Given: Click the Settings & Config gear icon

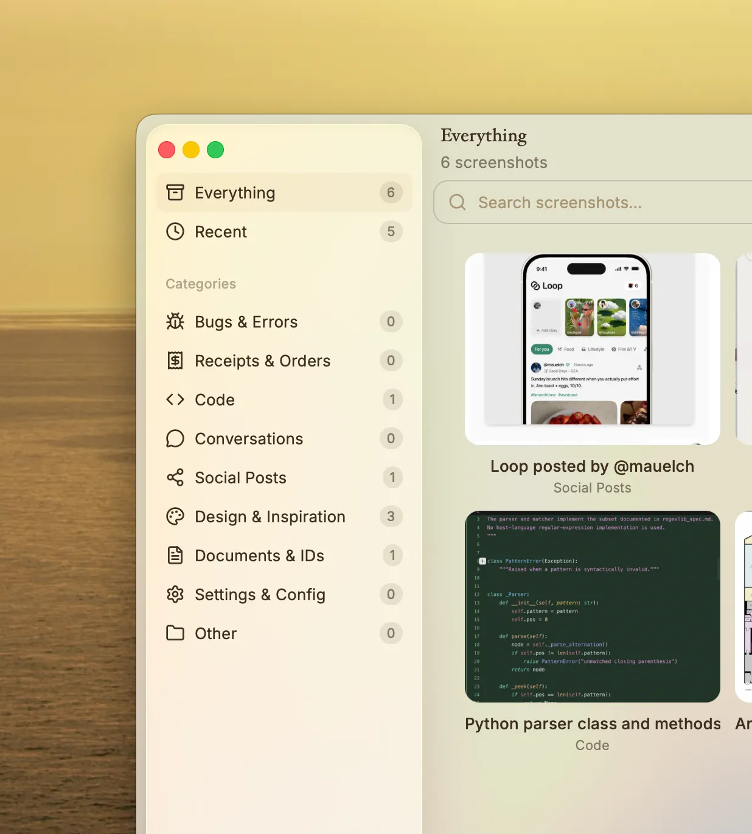Looking at the screenshot, I should click(x=175, y=594).
